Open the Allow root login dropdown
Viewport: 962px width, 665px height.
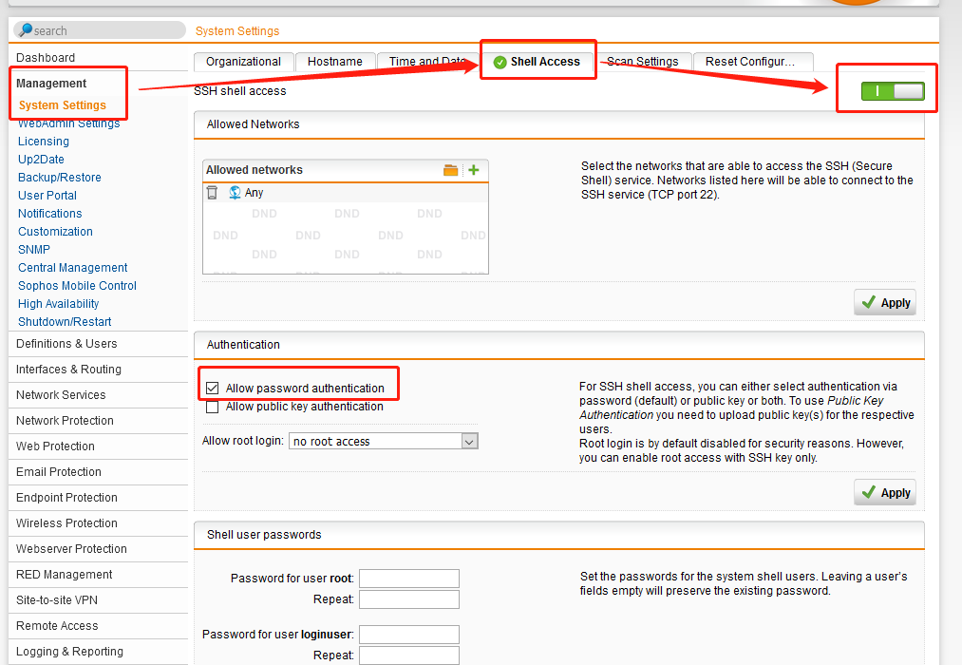(x=383, y=441)
